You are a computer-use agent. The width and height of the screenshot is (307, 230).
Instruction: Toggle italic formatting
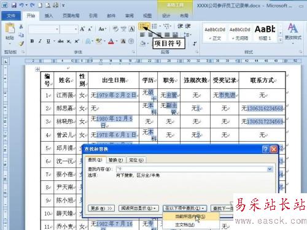tap(40, 41)
